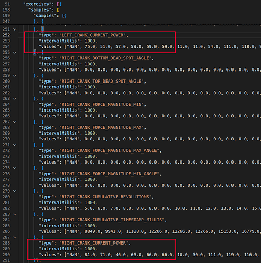This screenshot has height=263, width=261.
Task: Collapse the fold chevron at line 259
Action: tap(15, 76)
